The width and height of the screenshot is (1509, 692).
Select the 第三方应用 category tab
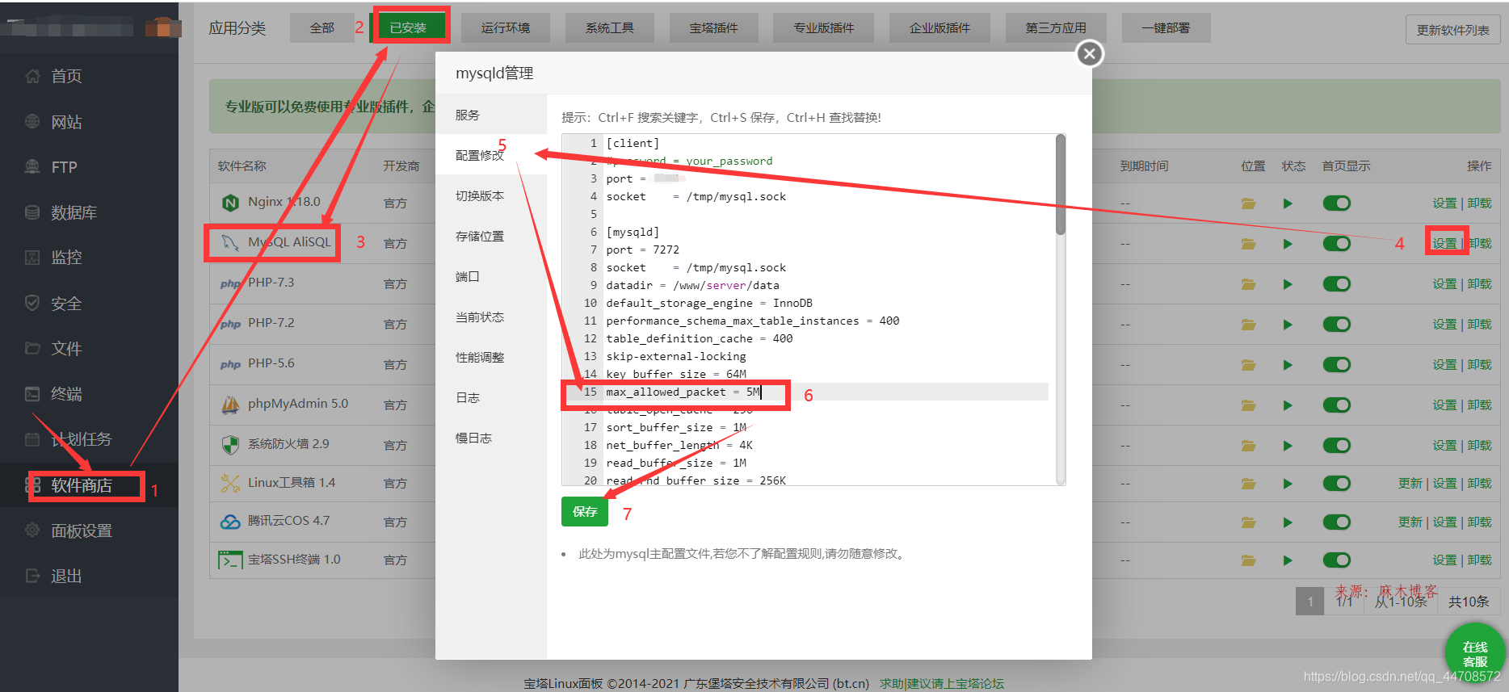[1056, 28]
